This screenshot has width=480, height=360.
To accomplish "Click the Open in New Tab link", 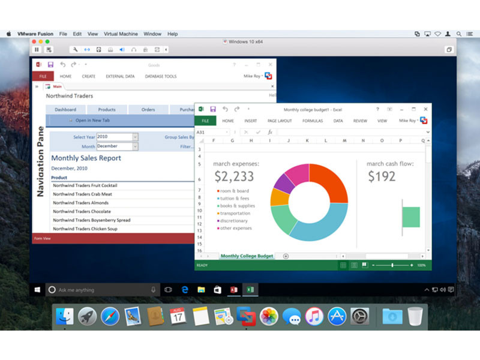I will 92,121.
